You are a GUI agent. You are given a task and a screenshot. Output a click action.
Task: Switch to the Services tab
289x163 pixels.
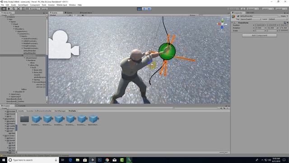pos(250,13)
